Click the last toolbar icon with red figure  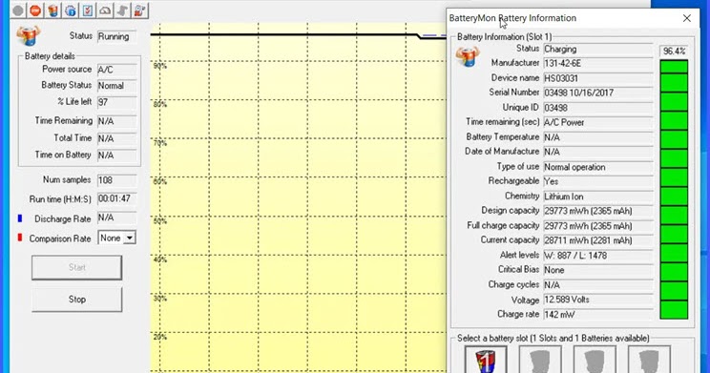[139, 10]
